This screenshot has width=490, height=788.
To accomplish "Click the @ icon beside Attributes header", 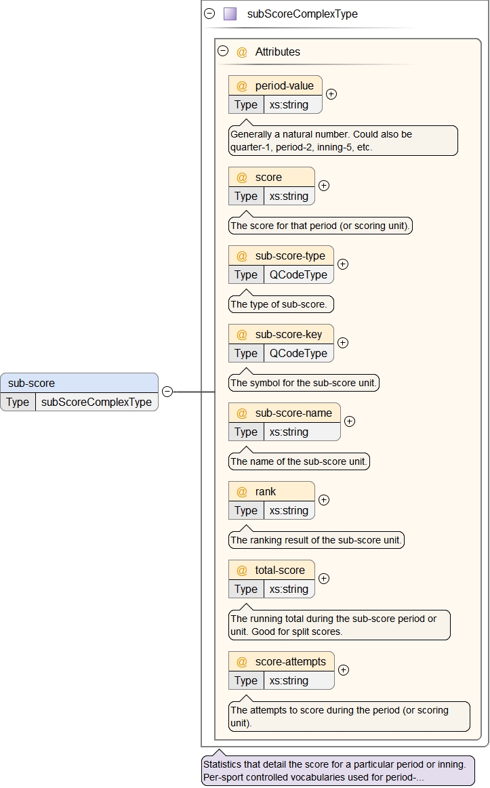I will pyautogui.click(x=242, y=51).
